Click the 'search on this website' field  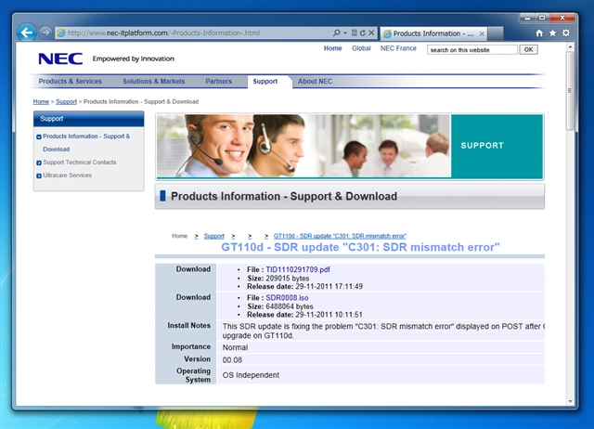472,49
